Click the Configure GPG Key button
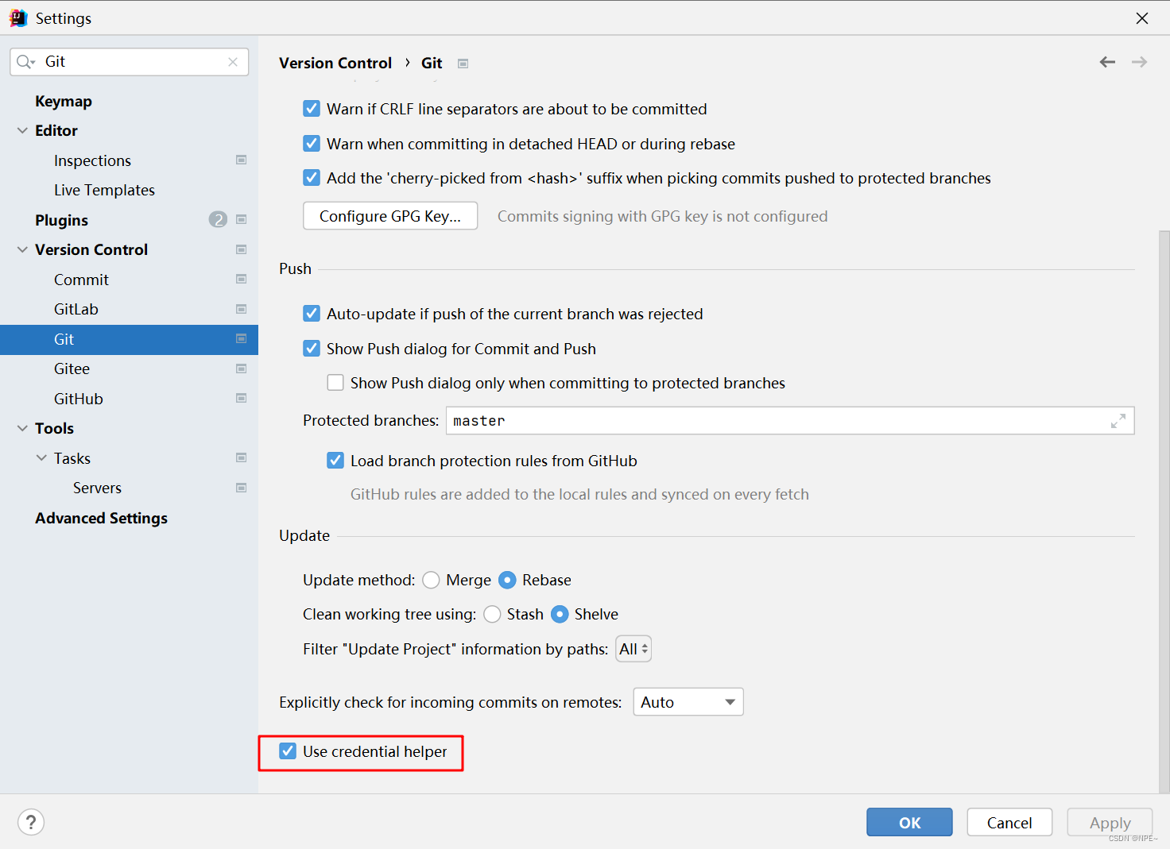Image resolution: width=1170 pixels, height=849 pixels. tap(390, 216)
